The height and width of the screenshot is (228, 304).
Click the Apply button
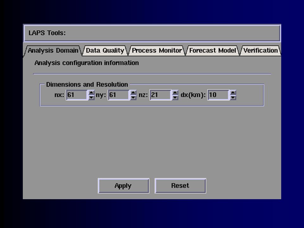tap(123, 186)
